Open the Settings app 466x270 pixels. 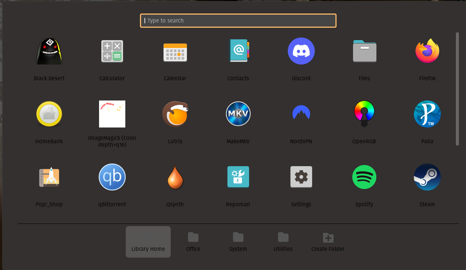pyautogui.click(x=301, y=177)
